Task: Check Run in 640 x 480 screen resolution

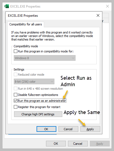Action: click(x=15, y=89)
